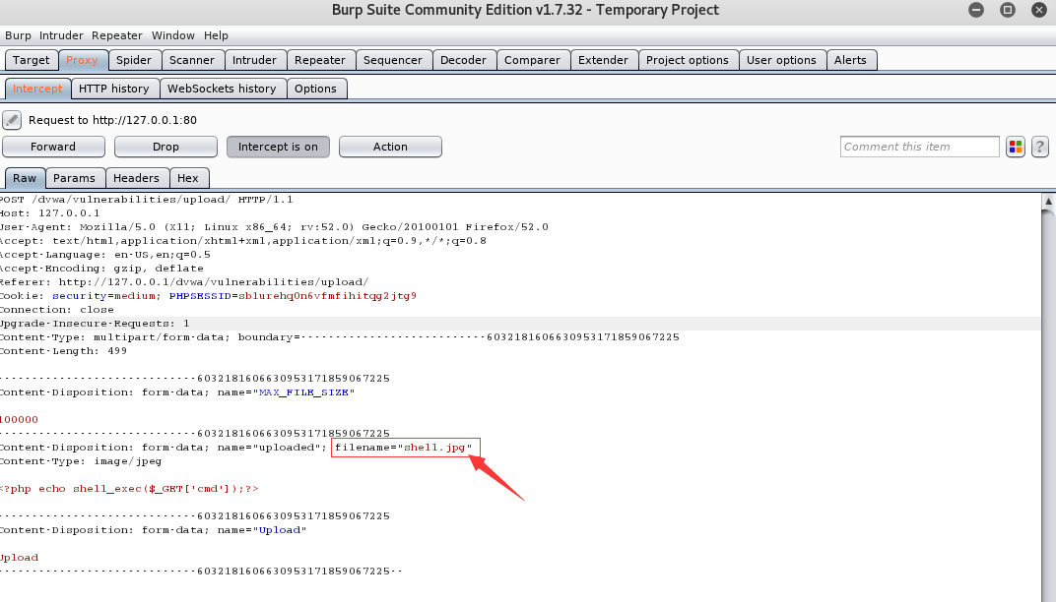Switch to the Repeater main tab

320,60
